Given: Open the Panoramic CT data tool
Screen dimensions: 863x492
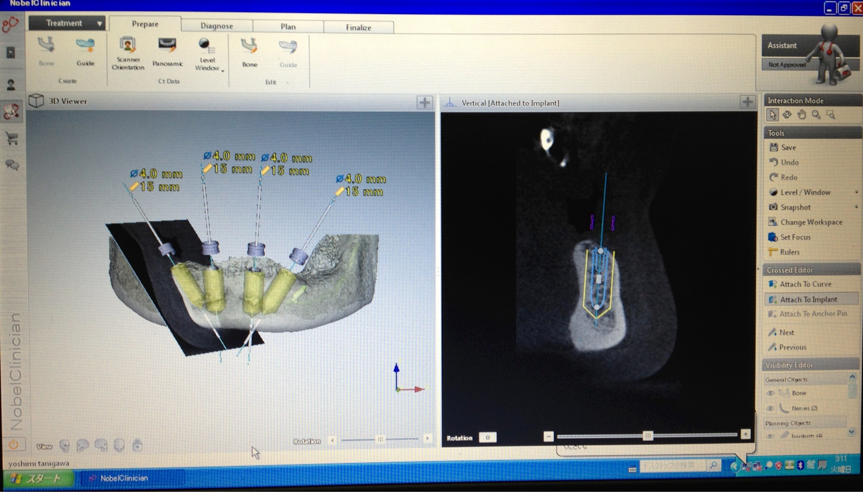Looking at the screenshot, I should pyautogui.click(x=167, y=52).
